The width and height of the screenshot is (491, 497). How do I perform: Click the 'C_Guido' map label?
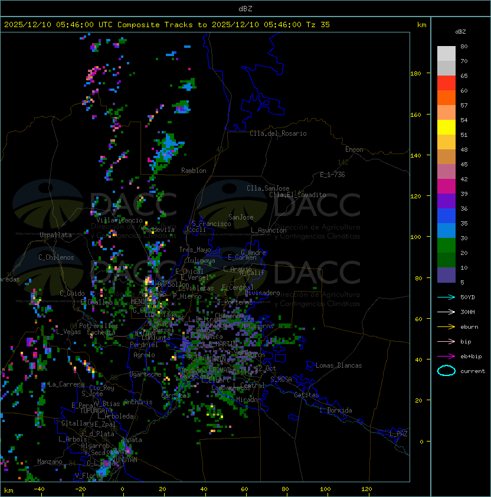(72, 293)
